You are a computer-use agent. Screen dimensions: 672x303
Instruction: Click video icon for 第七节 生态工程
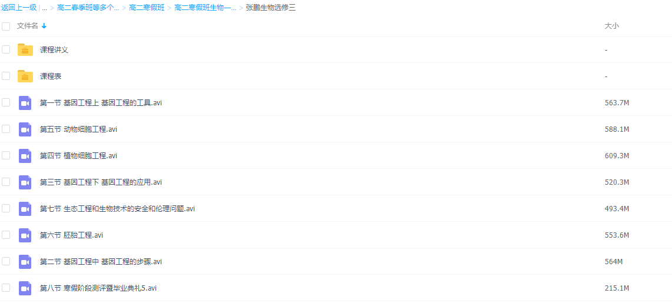[25, 209]
